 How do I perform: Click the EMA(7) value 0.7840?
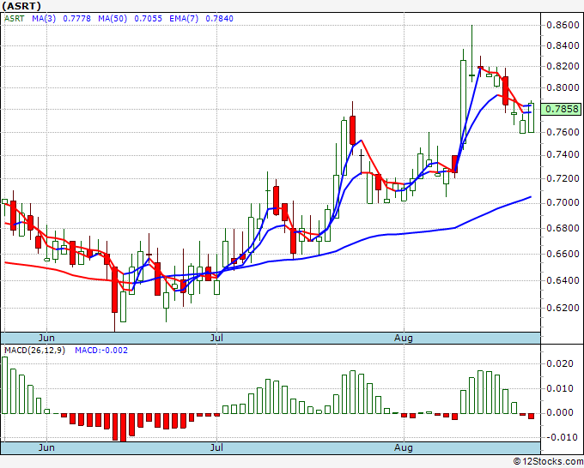pyautogui.click(x=219, y=19)
